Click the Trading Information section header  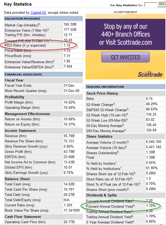point(105,87)
